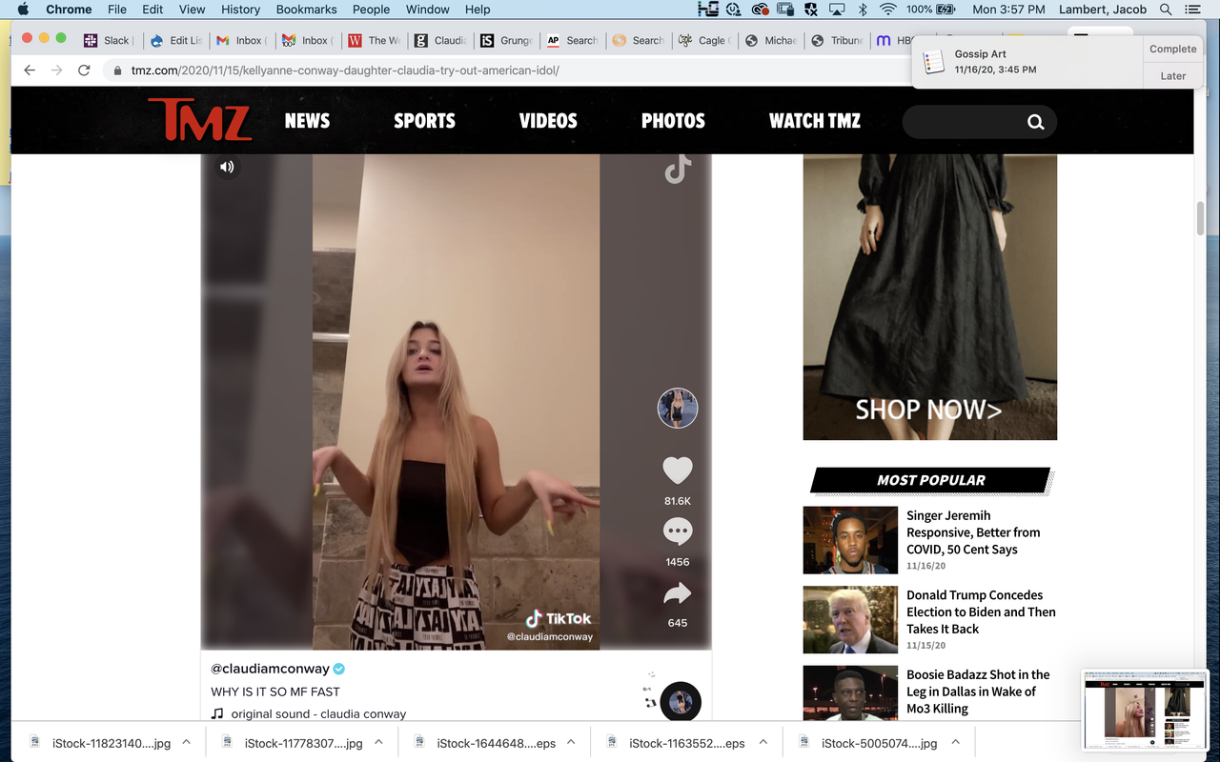Click the padlock site info icon

pyautogui.click(x=118, y=70)
